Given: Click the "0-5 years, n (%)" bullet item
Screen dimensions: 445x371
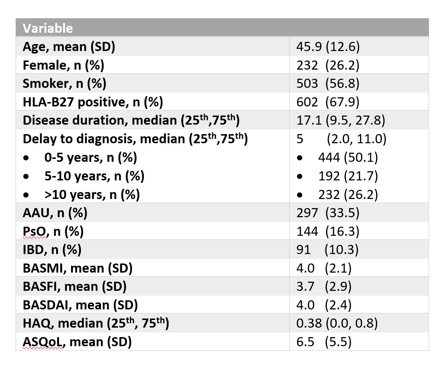Looking at the screenshot, I should tap(91, 158).
